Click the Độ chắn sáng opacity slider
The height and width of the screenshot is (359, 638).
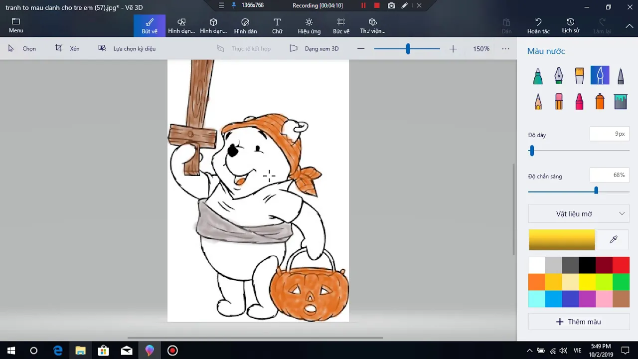click(x=579, y=191)
